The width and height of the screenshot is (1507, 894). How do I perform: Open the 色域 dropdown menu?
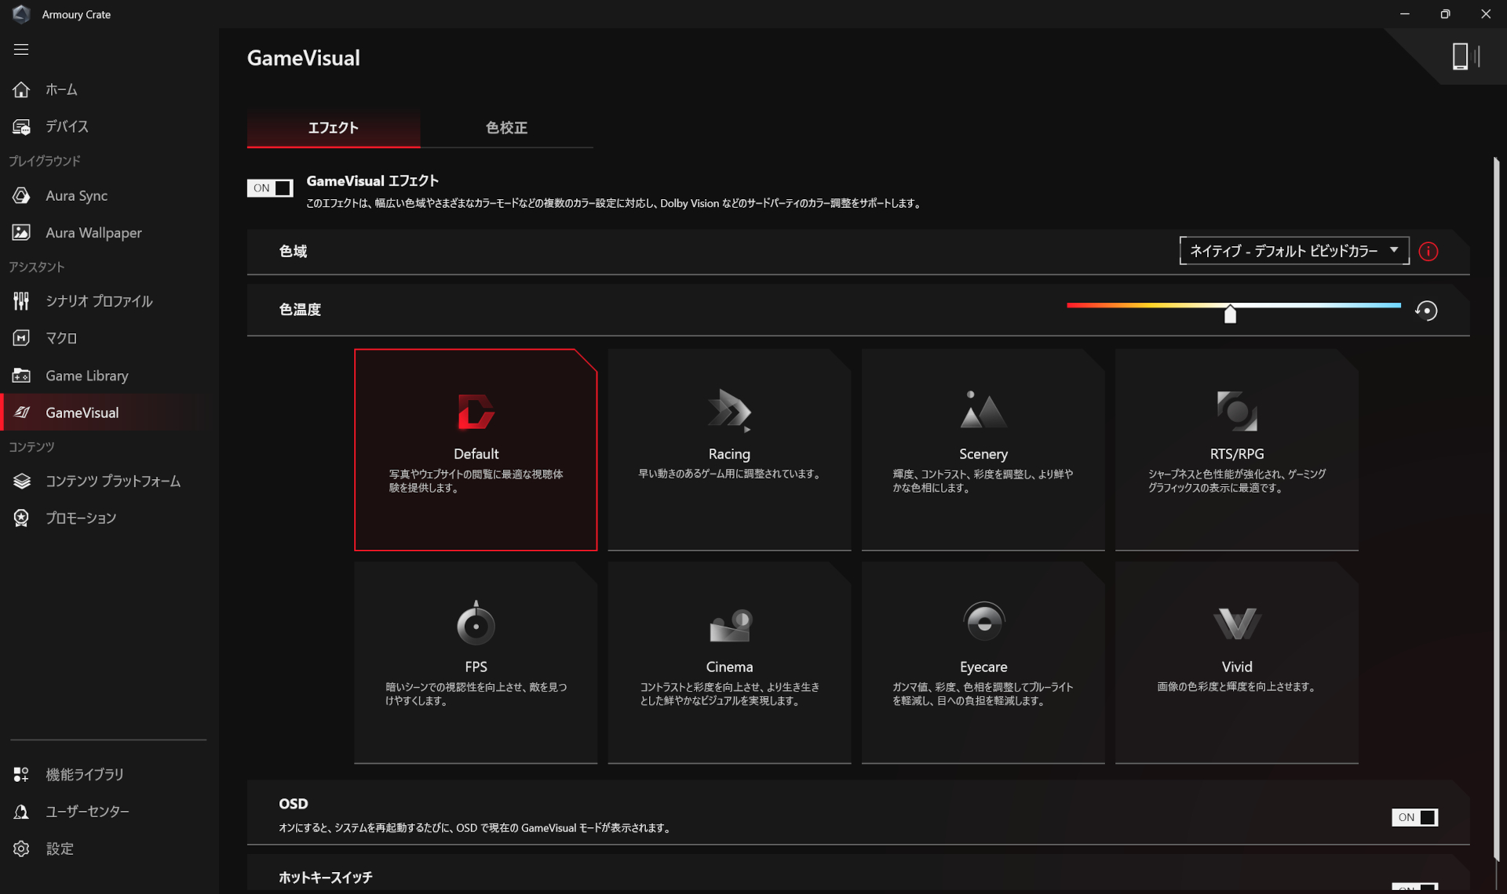(x=1293, y=251)
